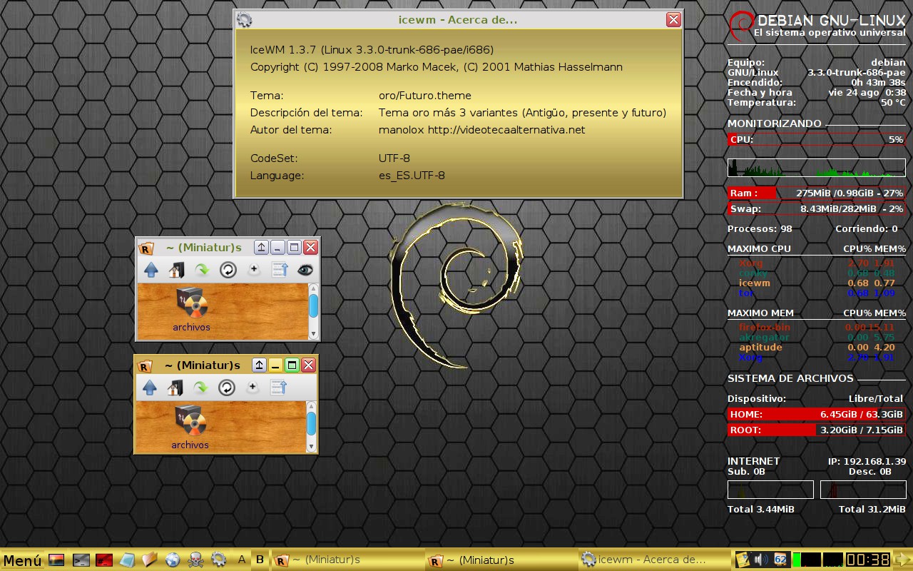The image size is (913, 571).
Task: Click the yellow minimize button of Miniaturs window
Action: click(276, 365)
